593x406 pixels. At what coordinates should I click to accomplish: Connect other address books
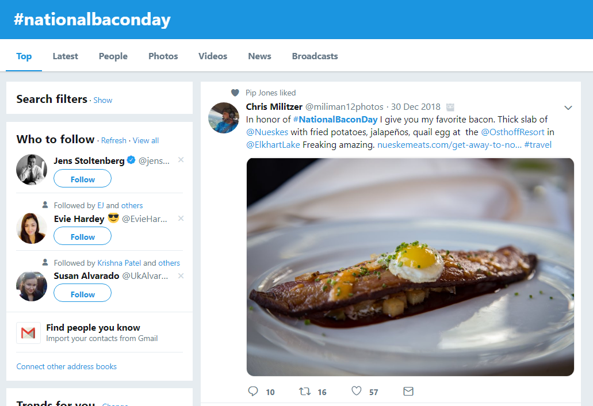(x=66, y=366)
